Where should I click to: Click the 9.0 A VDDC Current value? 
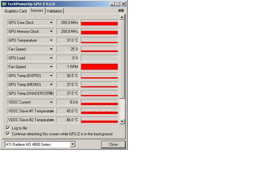tap(68, 102)
